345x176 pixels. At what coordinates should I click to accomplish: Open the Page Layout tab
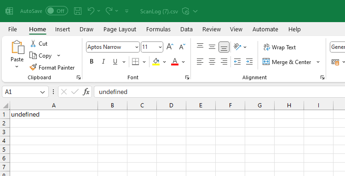point(120,29)
